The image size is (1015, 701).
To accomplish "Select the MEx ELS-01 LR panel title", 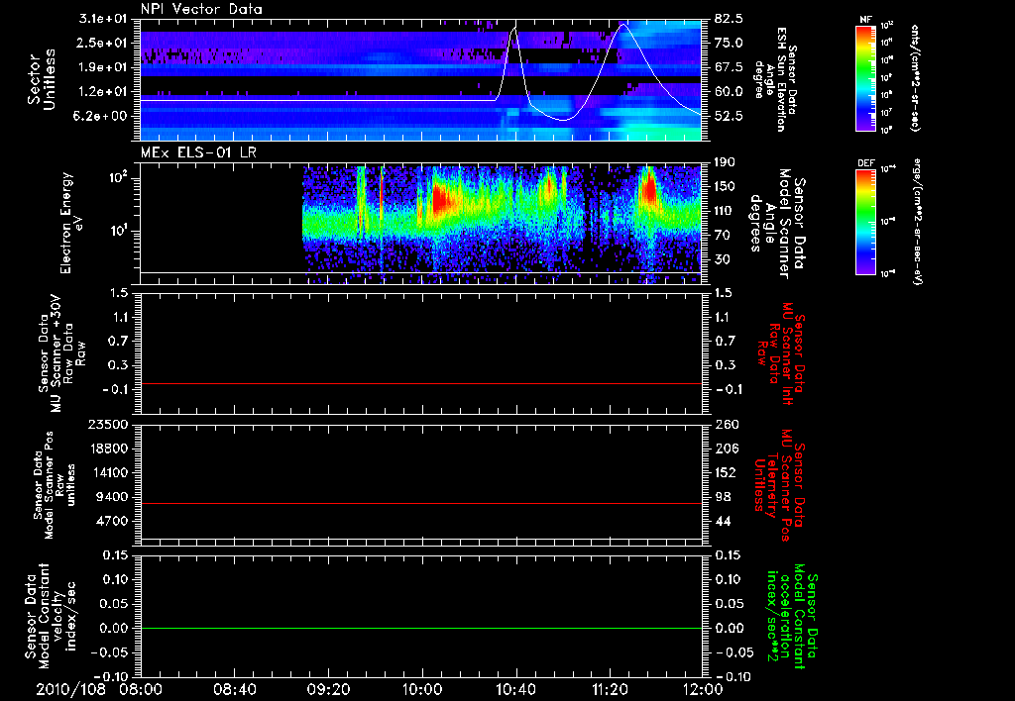I will [x=198, y=153].
